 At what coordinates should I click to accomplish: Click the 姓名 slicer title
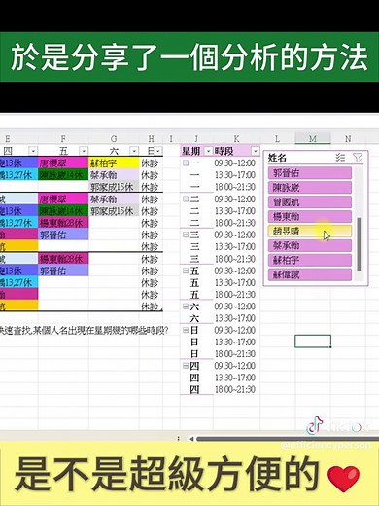pyautogui.click(x=277, y=158)
